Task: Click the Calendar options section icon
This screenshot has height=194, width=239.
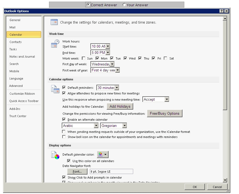Action: pos(55,89)
